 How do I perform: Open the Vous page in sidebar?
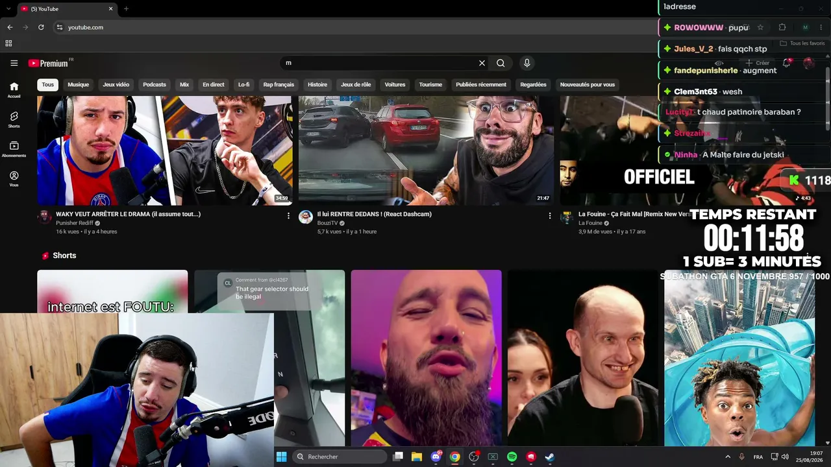pos(14,178)
